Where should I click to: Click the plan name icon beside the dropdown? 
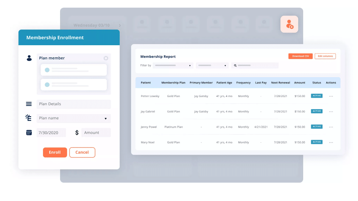pos(29,118)
